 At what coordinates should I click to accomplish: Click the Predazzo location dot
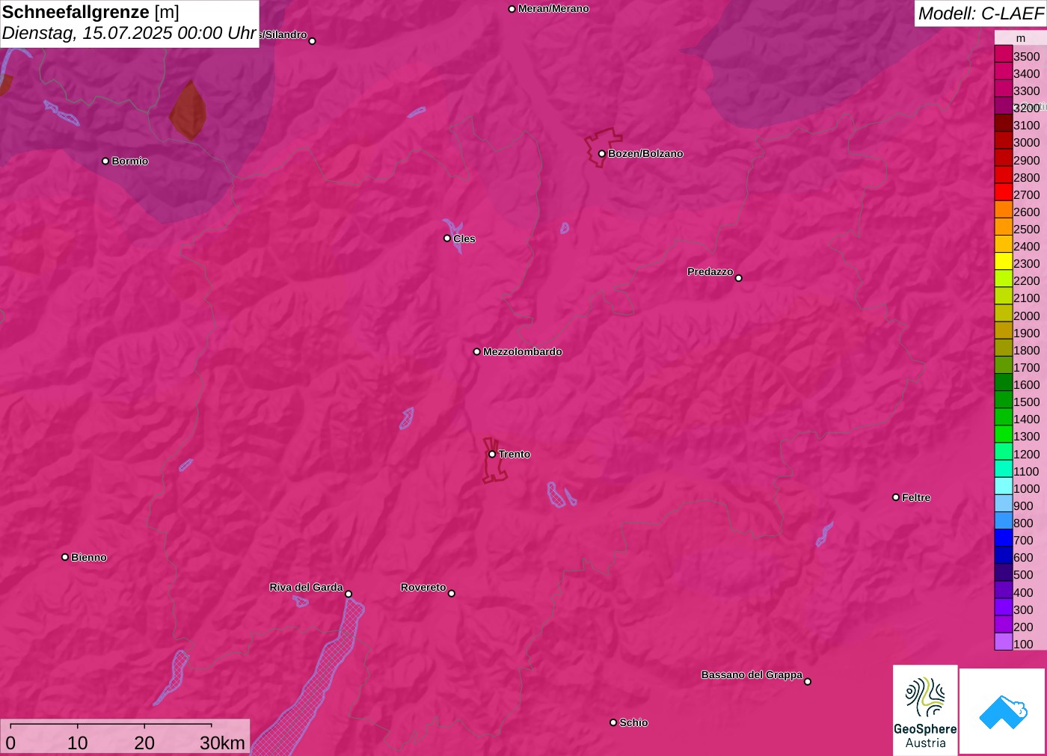point(739,278)
